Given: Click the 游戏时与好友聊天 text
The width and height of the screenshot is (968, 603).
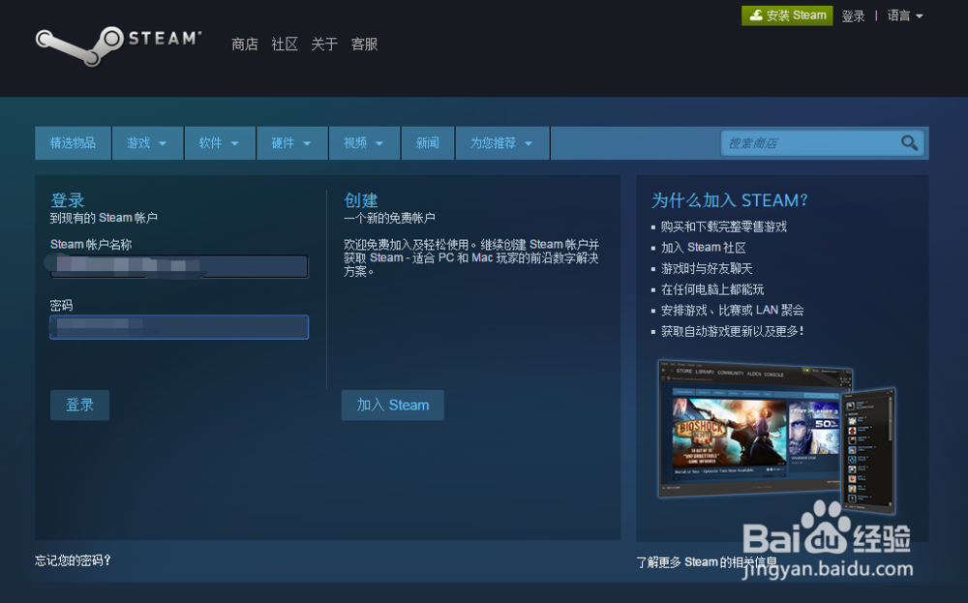Looking at the screenshot, I should click(707, 268).
